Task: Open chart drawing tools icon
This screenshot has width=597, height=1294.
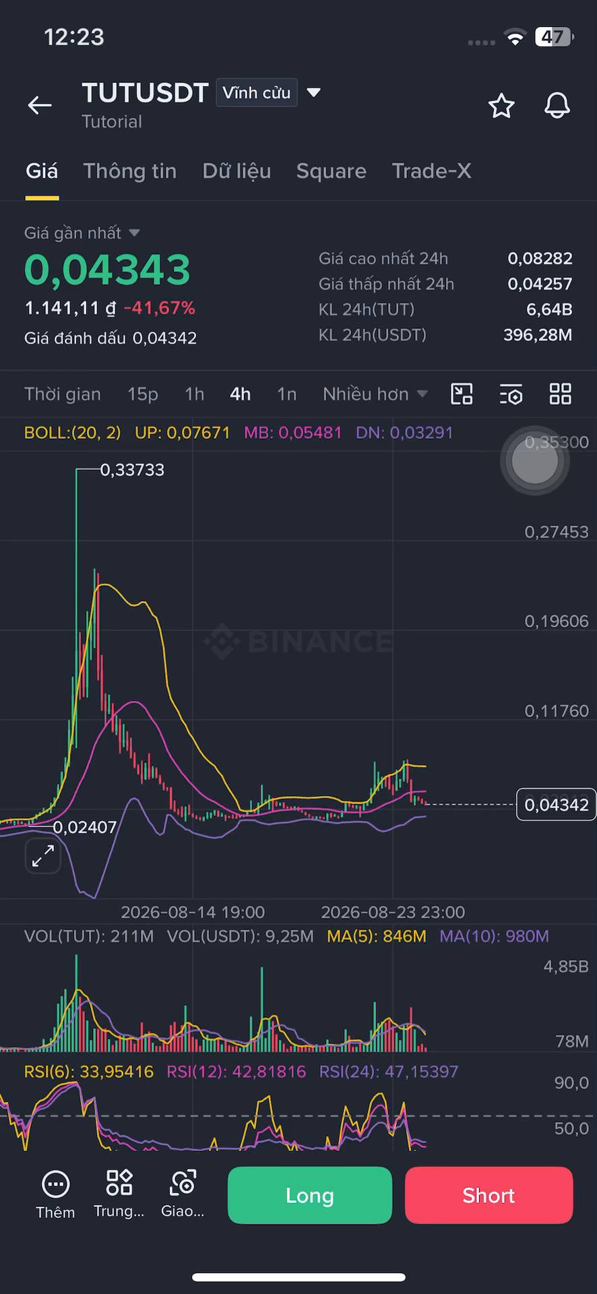Action: (x=462, y=394)
